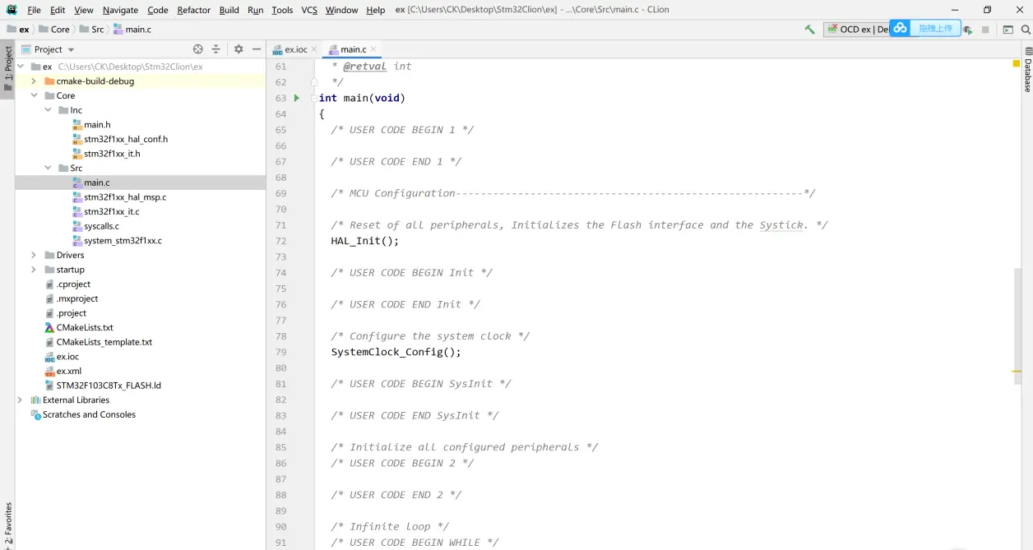Collapse the Src folder arrow
The width and height of the screenshot is (1033, 550).
49,169
